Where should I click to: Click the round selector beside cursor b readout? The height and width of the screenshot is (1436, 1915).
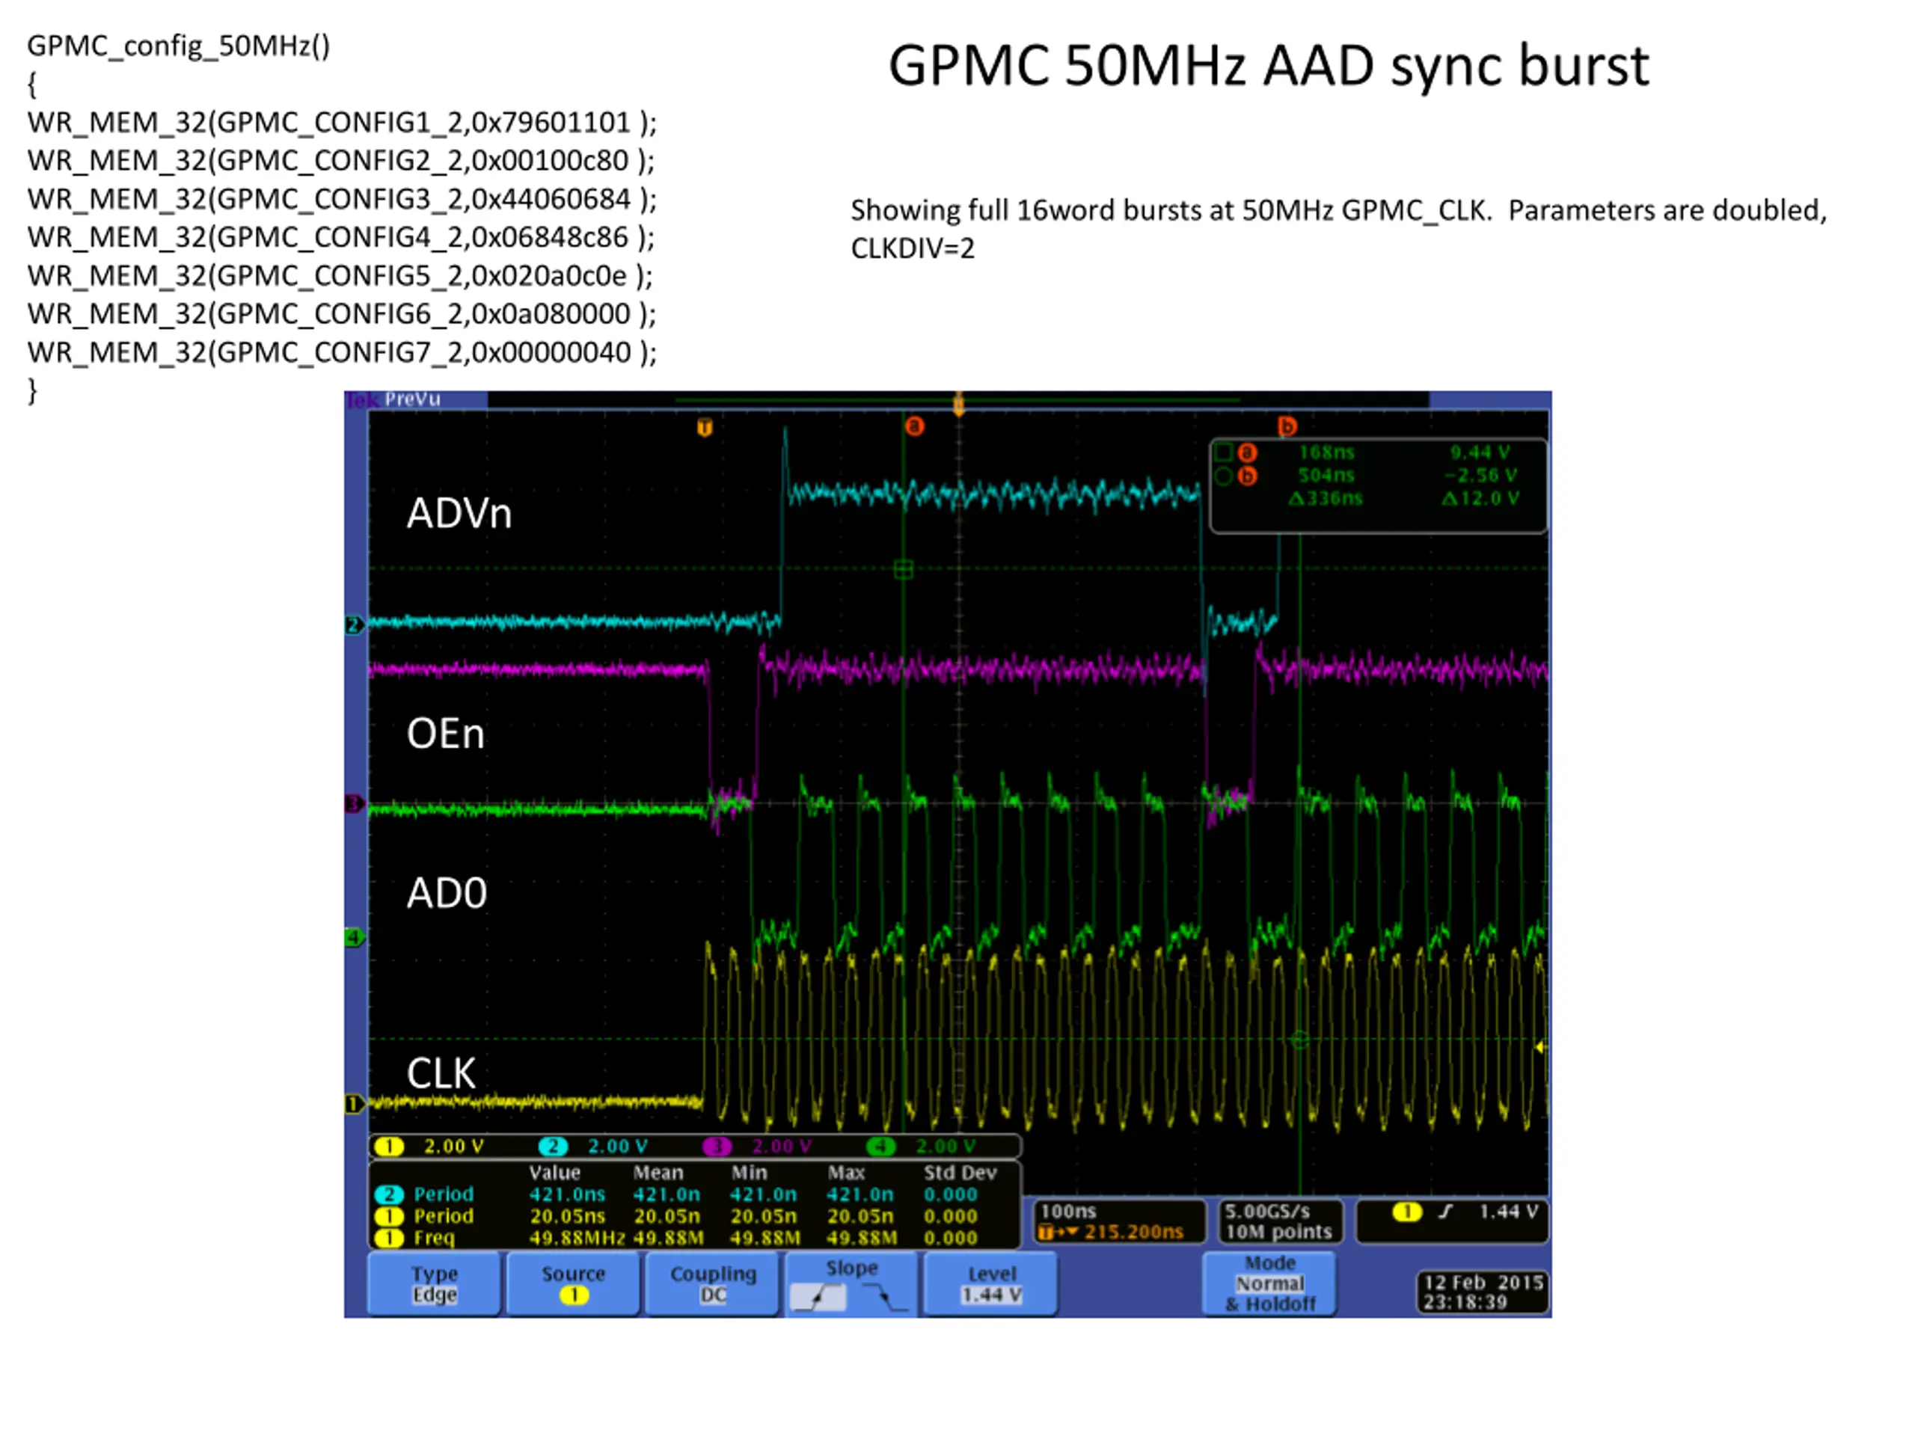1223,475
